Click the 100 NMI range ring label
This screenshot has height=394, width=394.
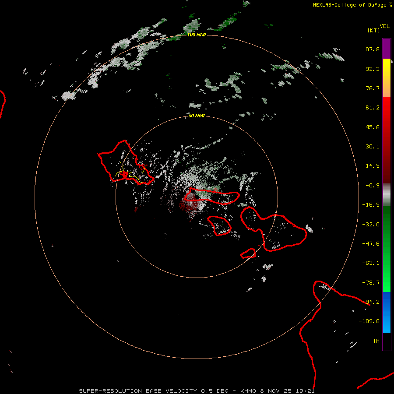pos(197,35)
